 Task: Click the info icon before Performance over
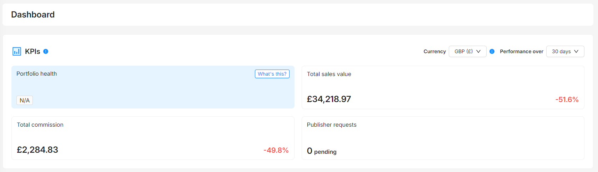492,51
